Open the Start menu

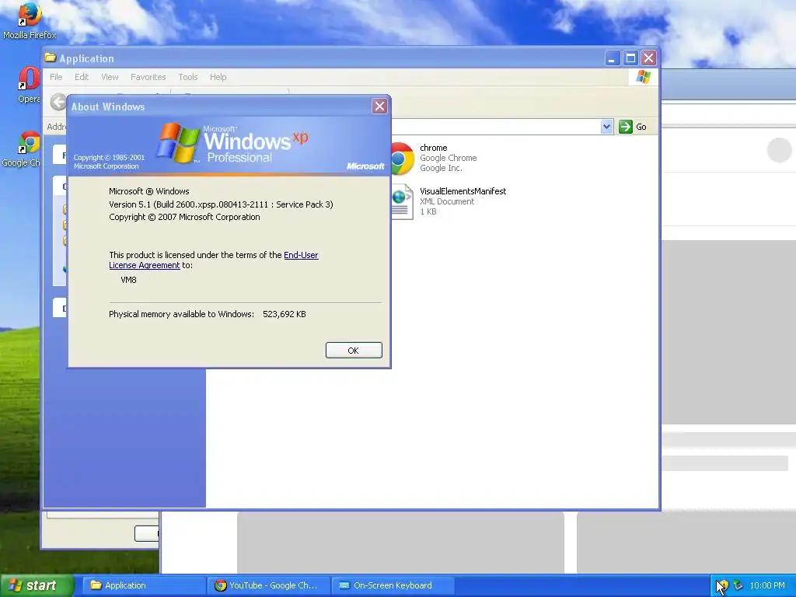(37, 585)
